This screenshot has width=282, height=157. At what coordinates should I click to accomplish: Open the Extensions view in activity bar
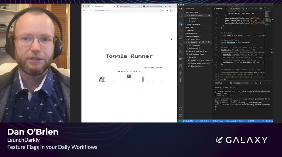pos(180,45)
